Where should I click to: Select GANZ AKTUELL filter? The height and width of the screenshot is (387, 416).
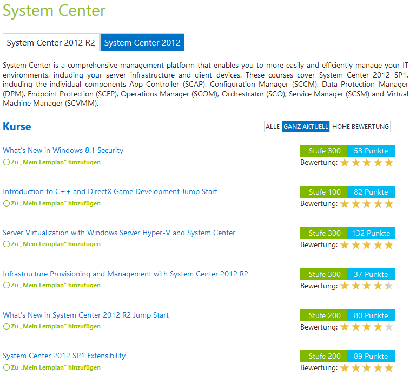click(306, 126)
